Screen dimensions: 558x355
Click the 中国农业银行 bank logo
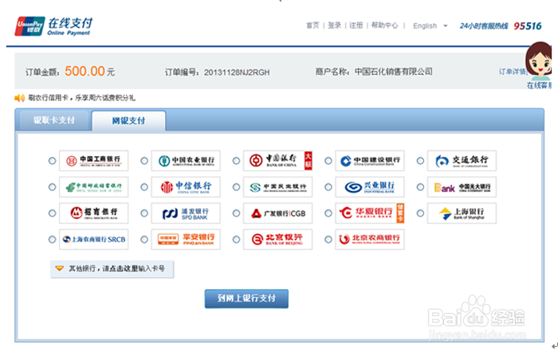[x=186, y=161]
